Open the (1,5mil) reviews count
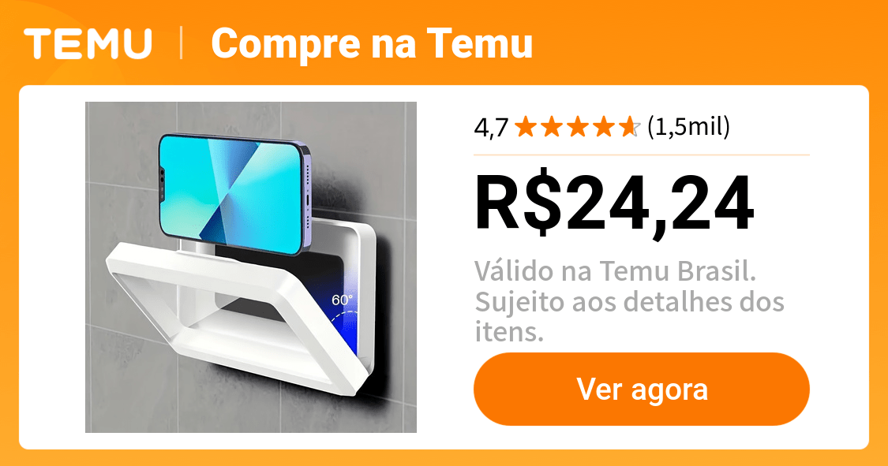 (x=688, y=127)
